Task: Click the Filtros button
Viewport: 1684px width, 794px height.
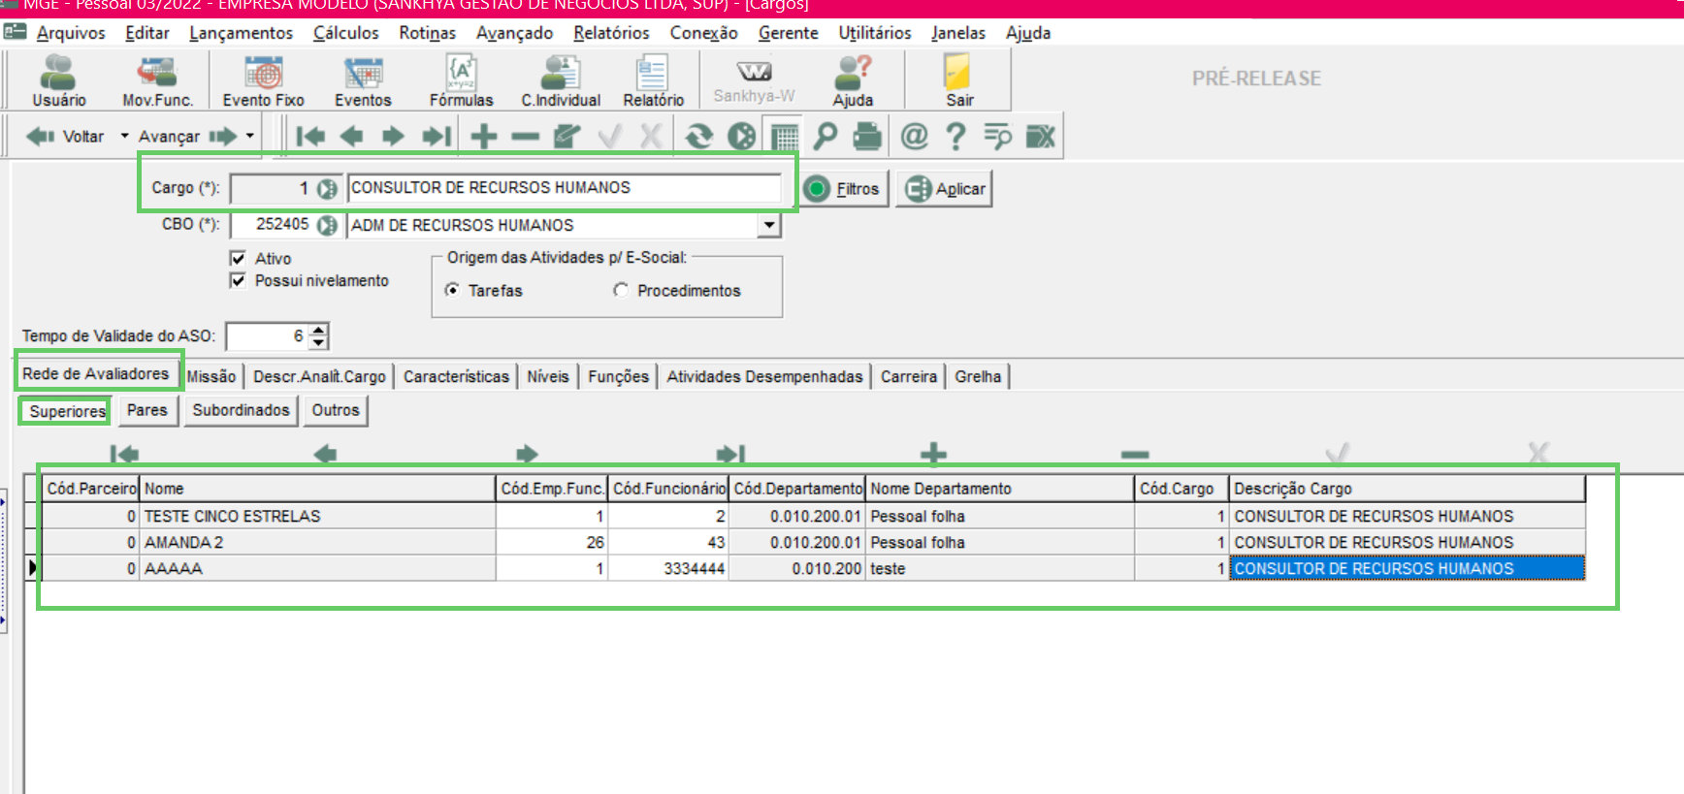Action: tap(844, 189)
